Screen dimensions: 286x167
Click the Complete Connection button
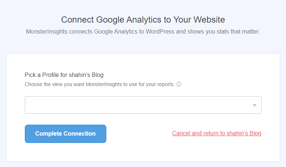65,134
